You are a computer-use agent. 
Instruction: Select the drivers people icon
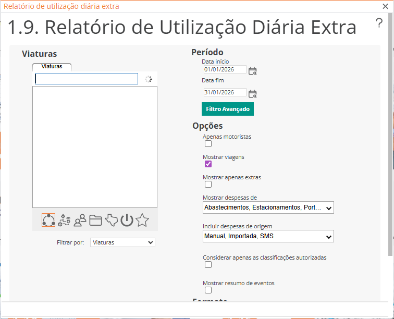pyautogui.click(x=80, y=220)
